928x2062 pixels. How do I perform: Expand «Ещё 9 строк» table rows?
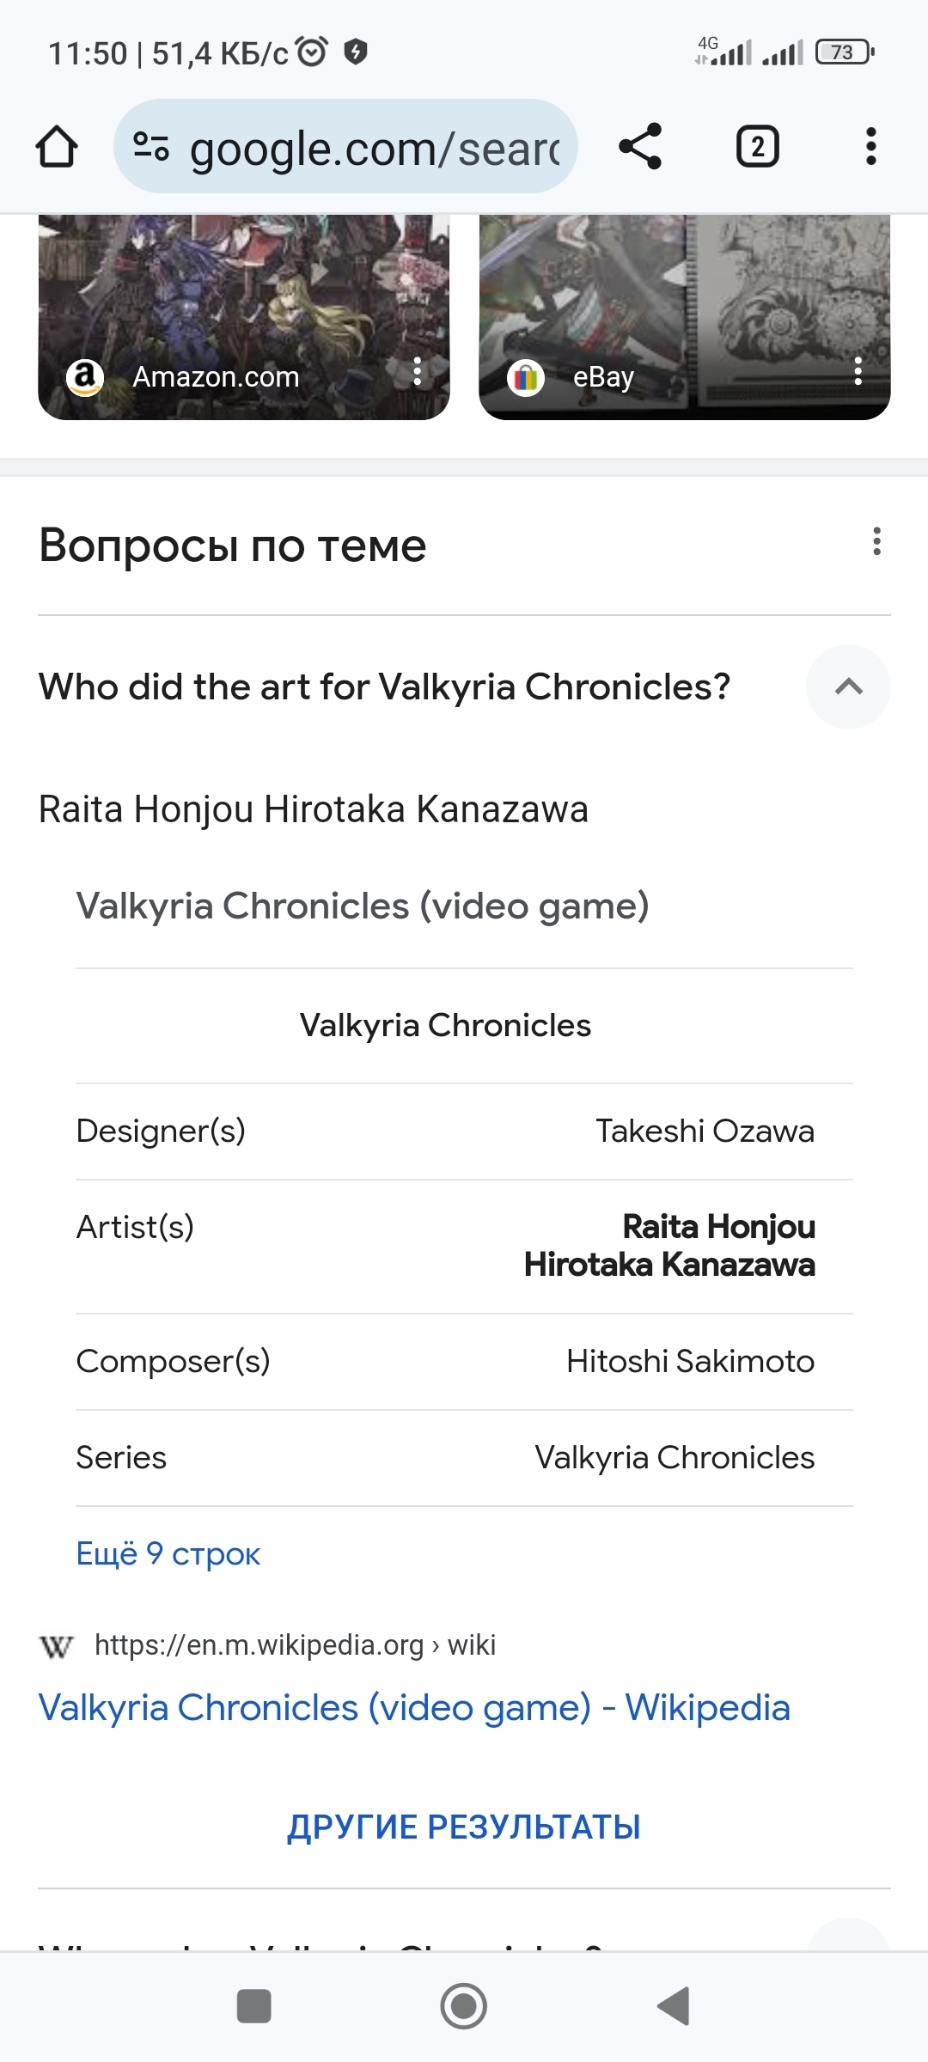tap(168, 1553)
